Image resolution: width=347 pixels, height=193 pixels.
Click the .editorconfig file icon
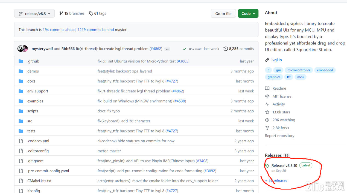click(x=21, y=151)
